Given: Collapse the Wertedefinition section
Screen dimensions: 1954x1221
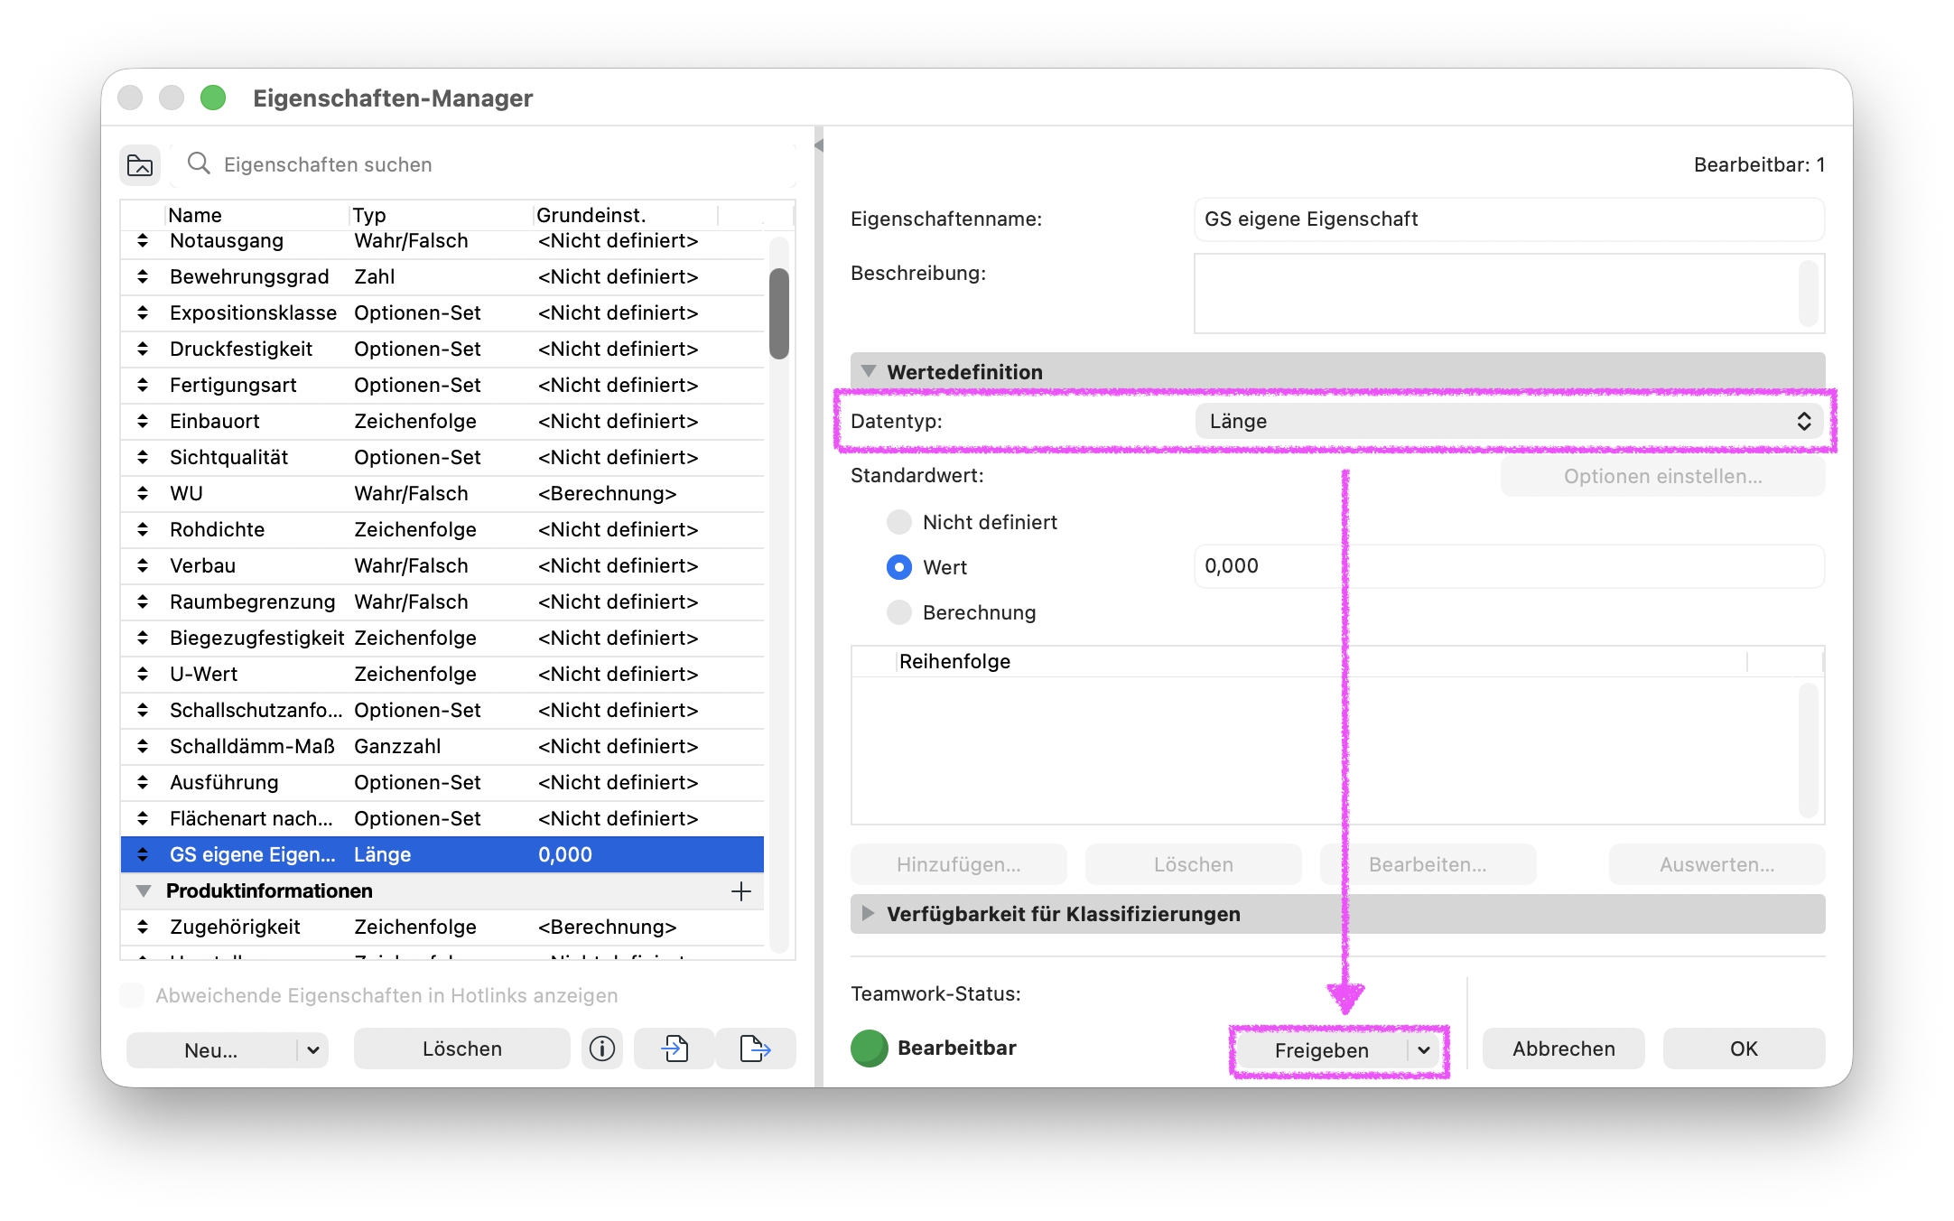Looking at the screenshot, I should click(x=869, y=371).
